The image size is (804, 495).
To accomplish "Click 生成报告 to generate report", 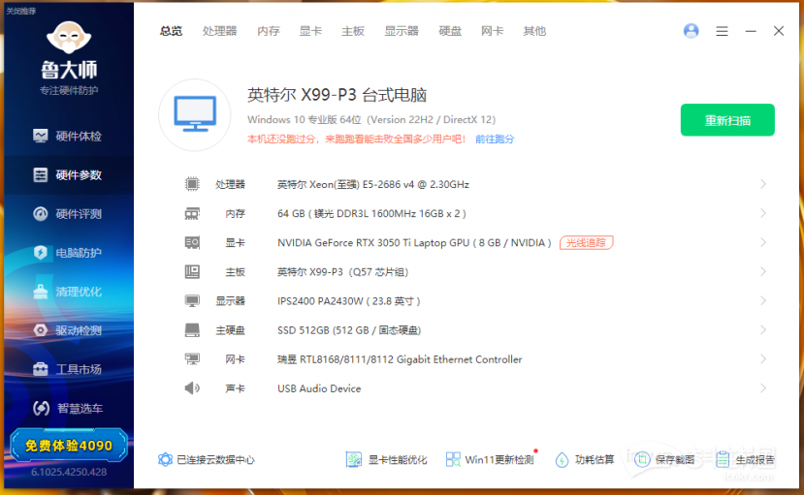I will click(x=745, y=460).
